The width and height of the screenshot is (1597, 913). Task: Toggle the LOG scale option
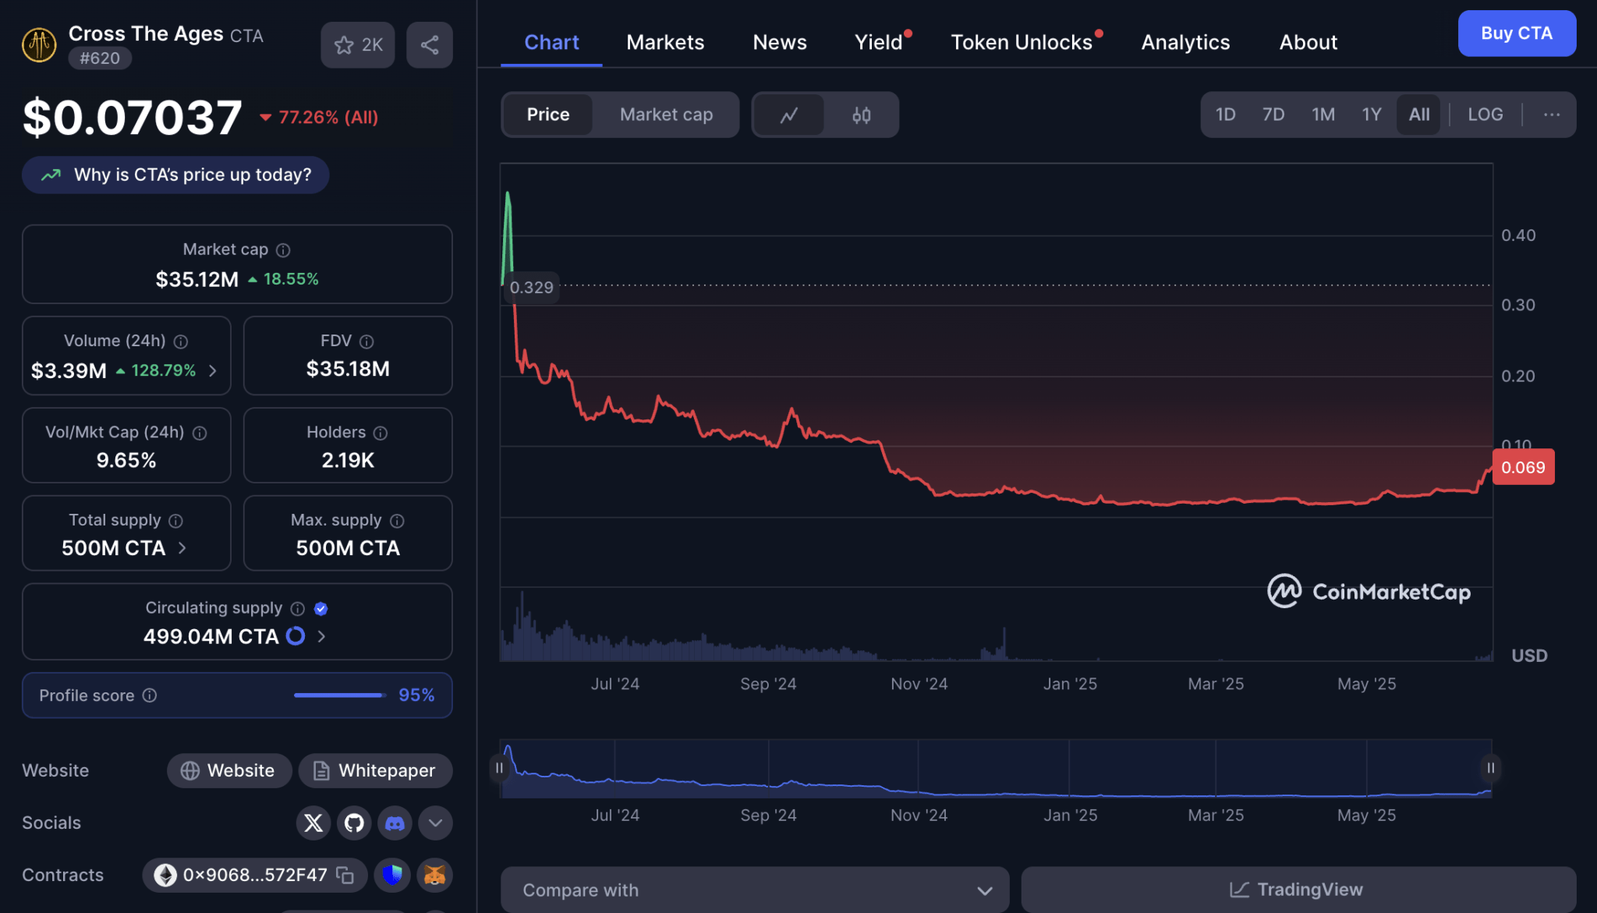[1485, 115]
